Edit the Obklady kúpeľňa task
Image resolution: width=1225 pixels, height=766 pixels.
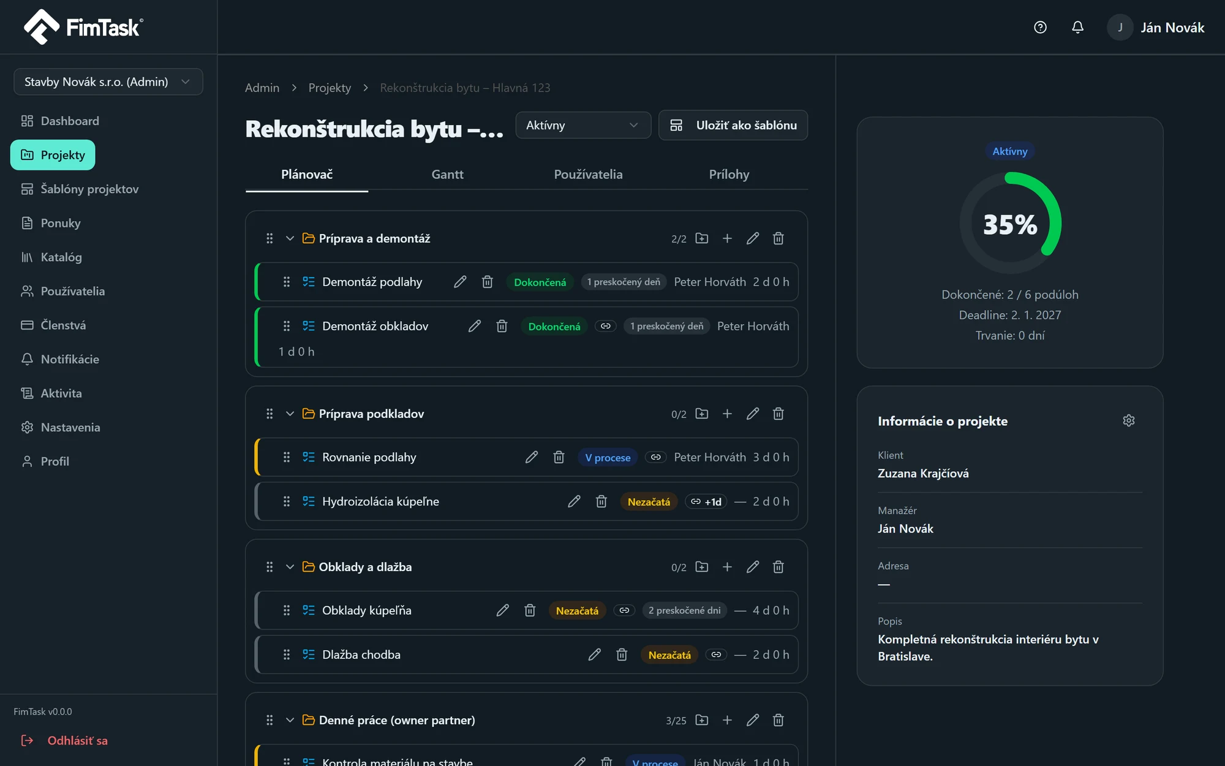coord(503,610)
